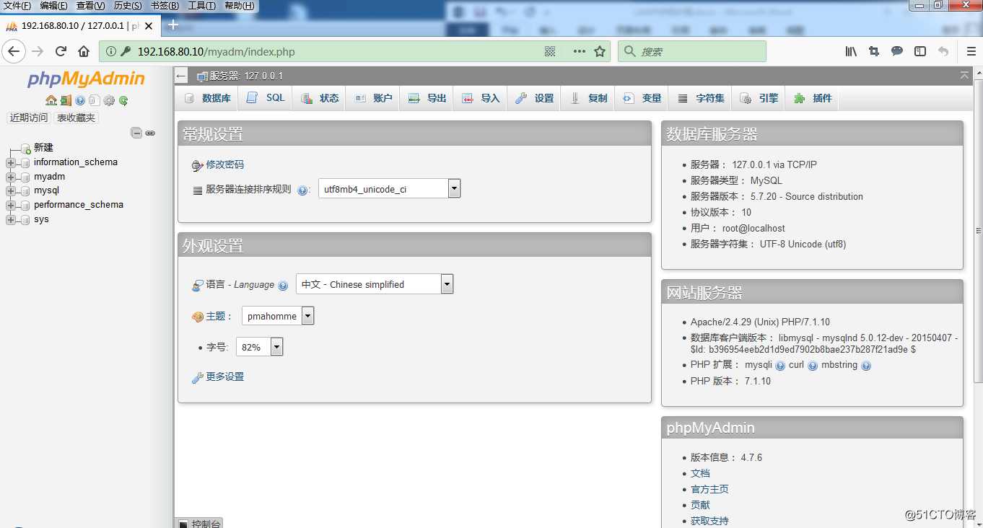Open 控制台 console bar at bottom
Viewport: 983px width, 528px height.
[199, 523]
